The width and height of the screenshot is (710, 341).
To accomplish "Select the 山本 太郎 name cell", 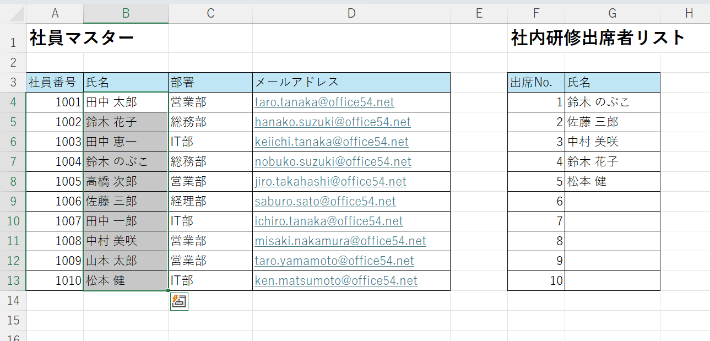I will point(126,261).
